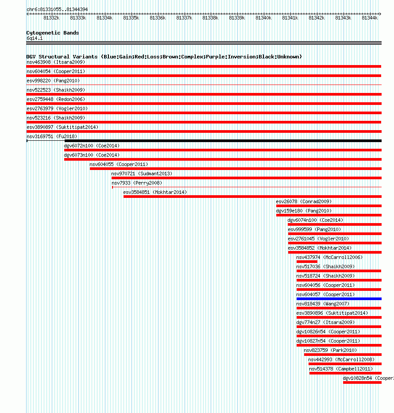Click the red bar under nsv970721
Screen dimensions: 394x413
pos(247,178)
